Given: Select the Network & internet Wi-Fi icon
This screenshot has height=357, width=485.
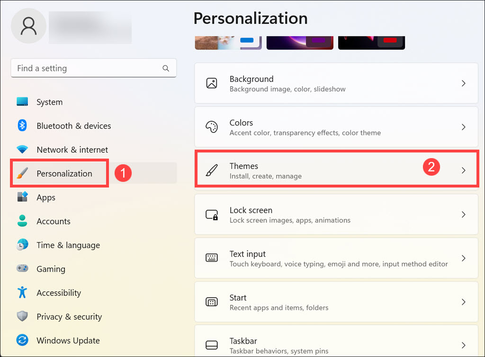Looking at the screenshot, I should tap(22, 150).
